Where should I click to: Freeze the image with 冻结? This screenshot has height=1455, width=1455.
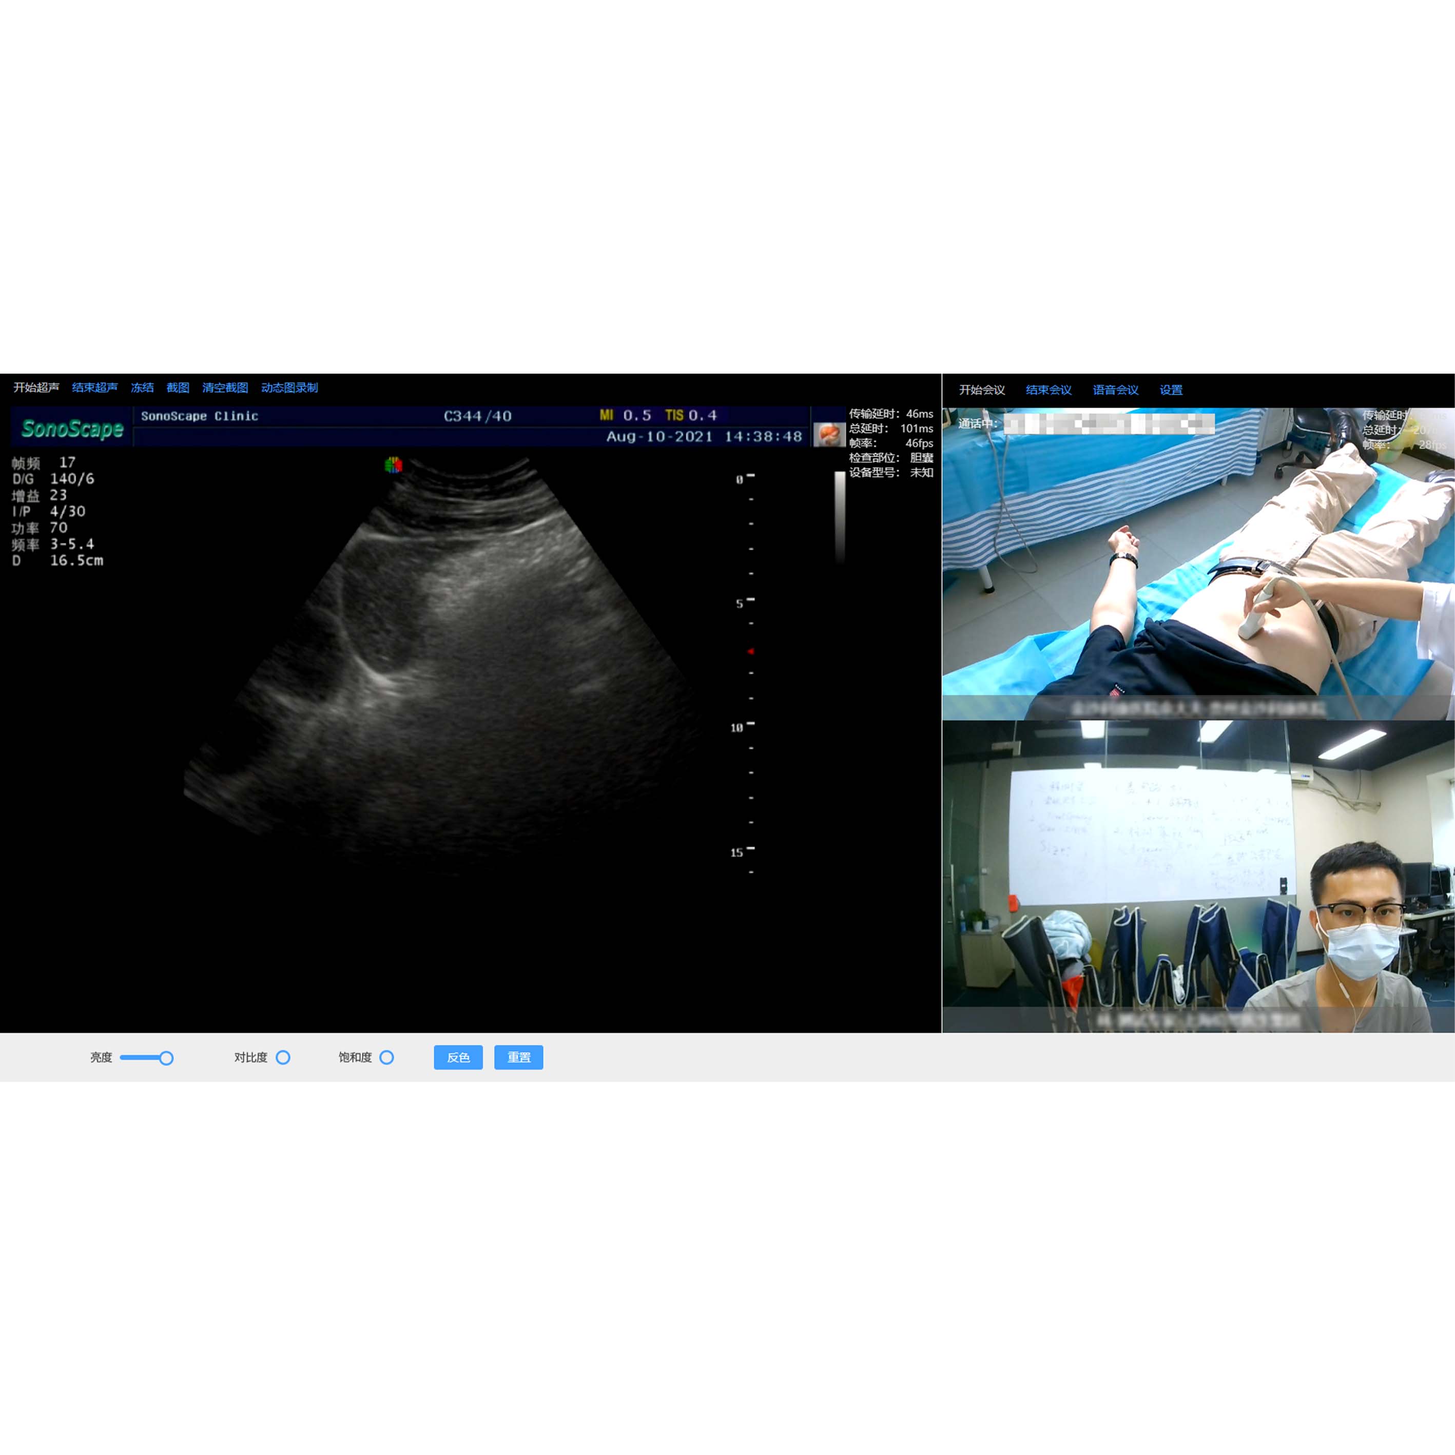coord(142,387)
